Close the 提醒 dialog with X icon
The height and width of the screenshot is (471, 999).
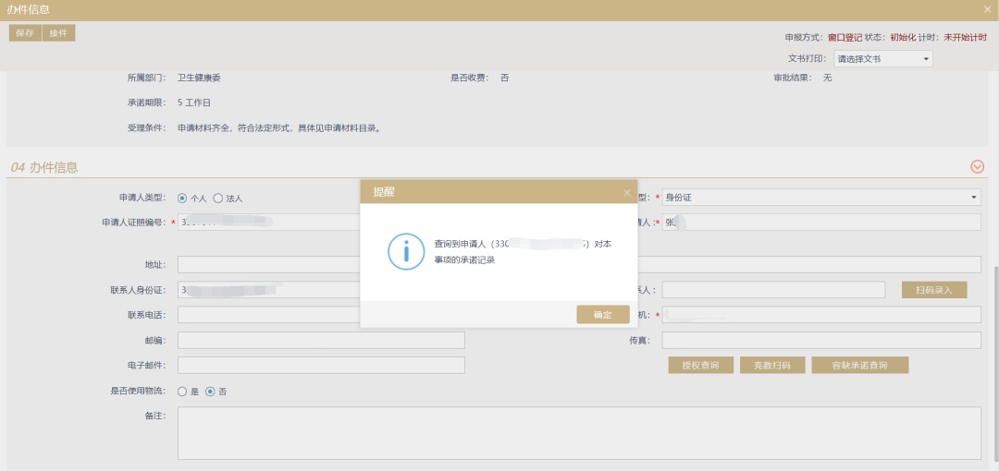tap(626, 192)
